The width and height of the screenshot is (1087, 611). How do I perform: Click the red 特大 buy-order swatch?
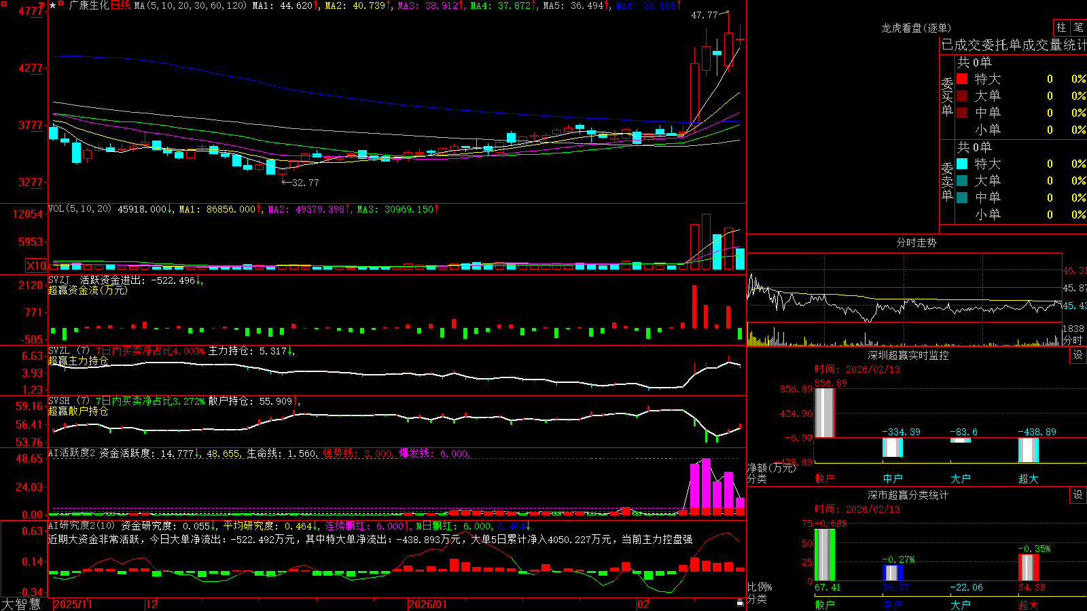[962, 79]
